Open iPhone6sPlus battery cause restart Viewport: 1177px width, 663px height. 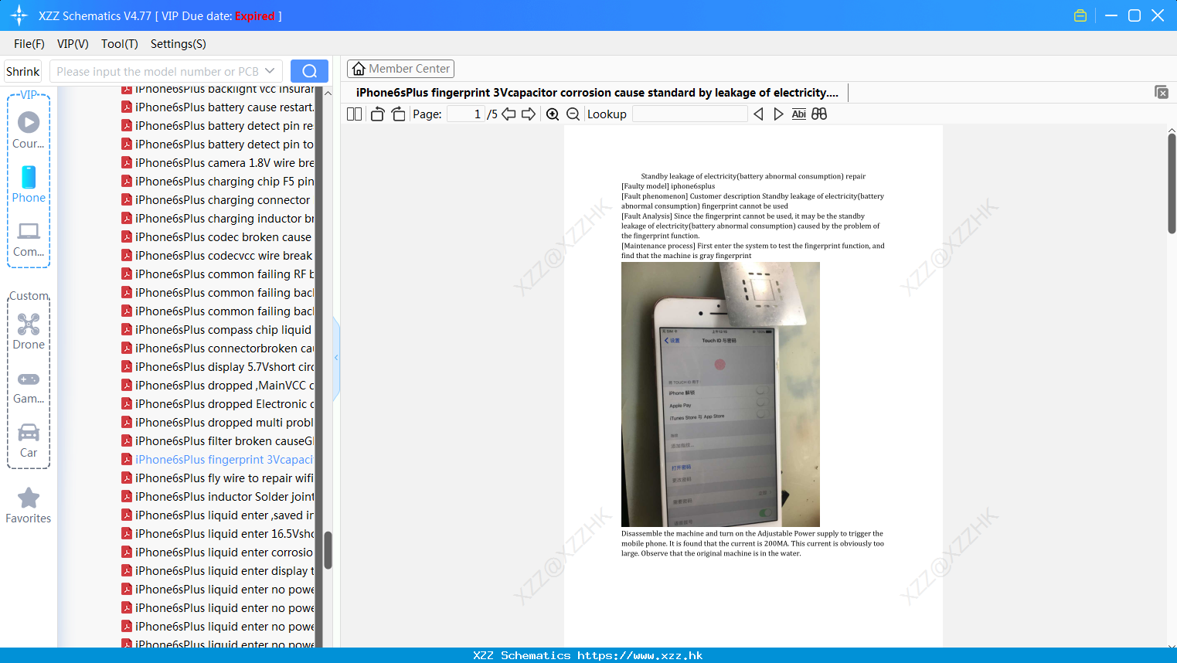(x=218, y=107)
